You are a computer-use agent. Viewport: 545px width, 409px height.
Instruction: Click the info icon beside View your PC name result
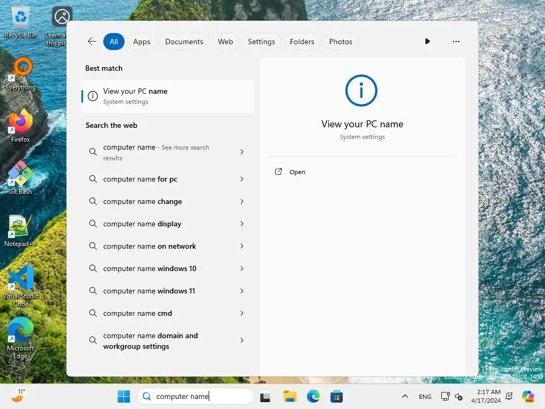point(93,96)
